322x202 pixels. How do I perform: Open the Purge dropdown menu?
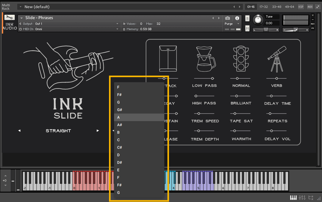pyautogui.click(x=232, y=24)
